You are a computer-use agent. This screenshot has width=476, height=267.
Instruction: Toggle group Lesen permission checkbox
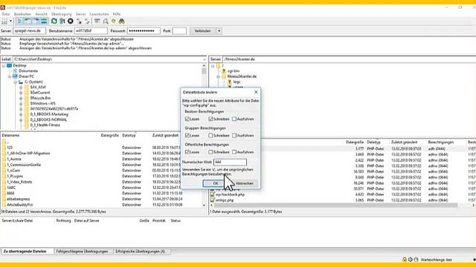click(x=187, y=135)
